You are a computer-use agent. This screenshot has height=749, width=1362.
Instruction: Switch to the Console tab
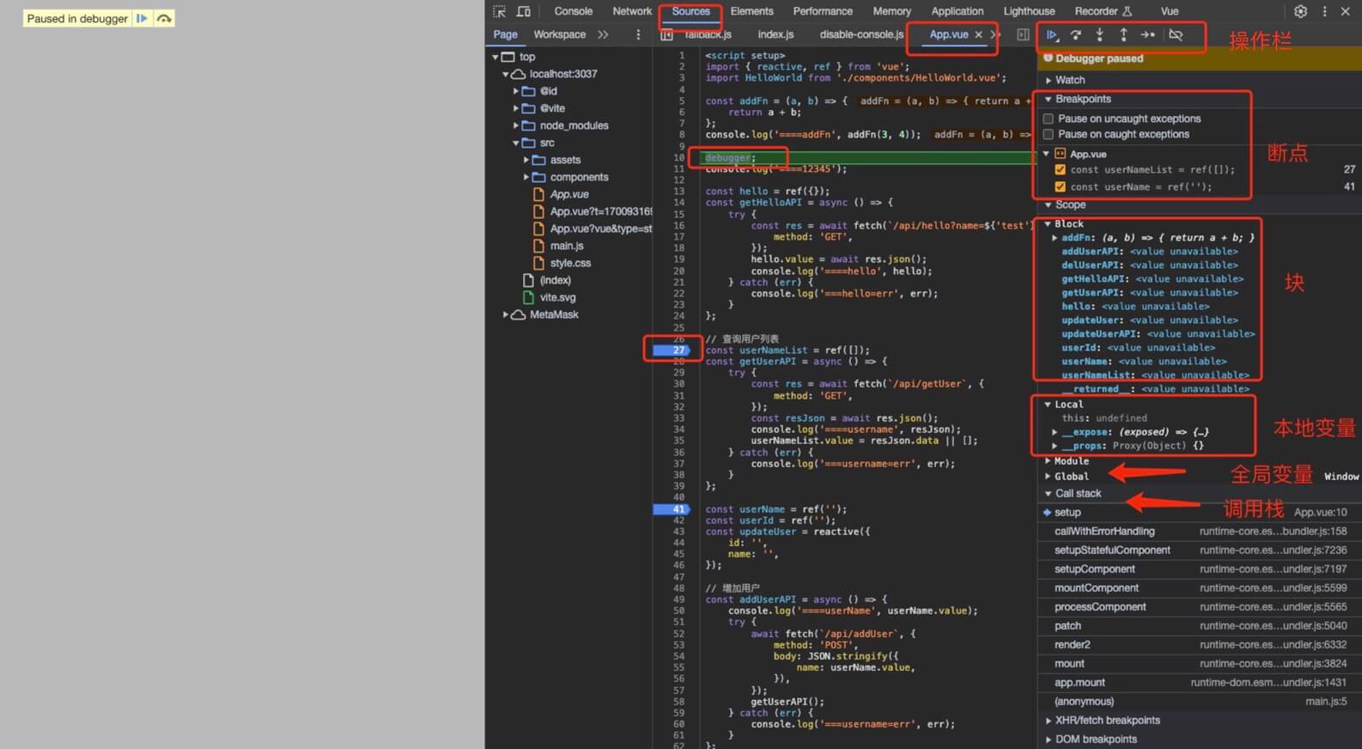(573, 11)
